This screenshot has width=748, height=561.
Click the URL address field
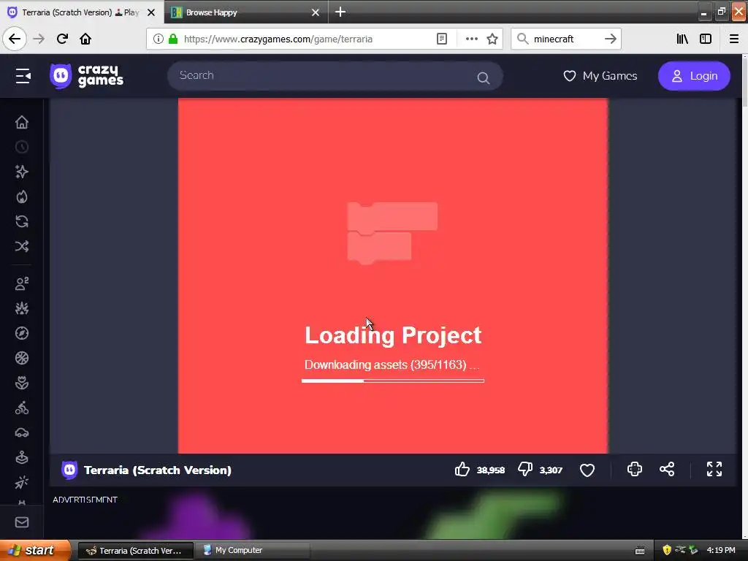point(305,39)
